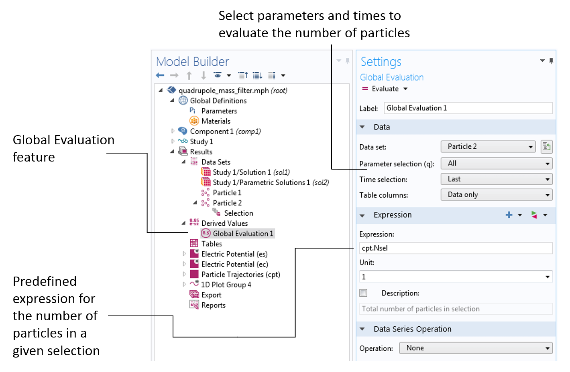Click the move down arrow icon

point(204,75)
